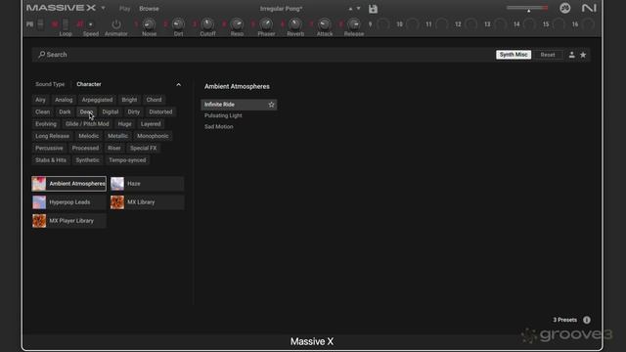The width and height of the screenshot is (626, 352).
Task: Open the Native Instruments NI logo
Action: [x=589, y=8]
